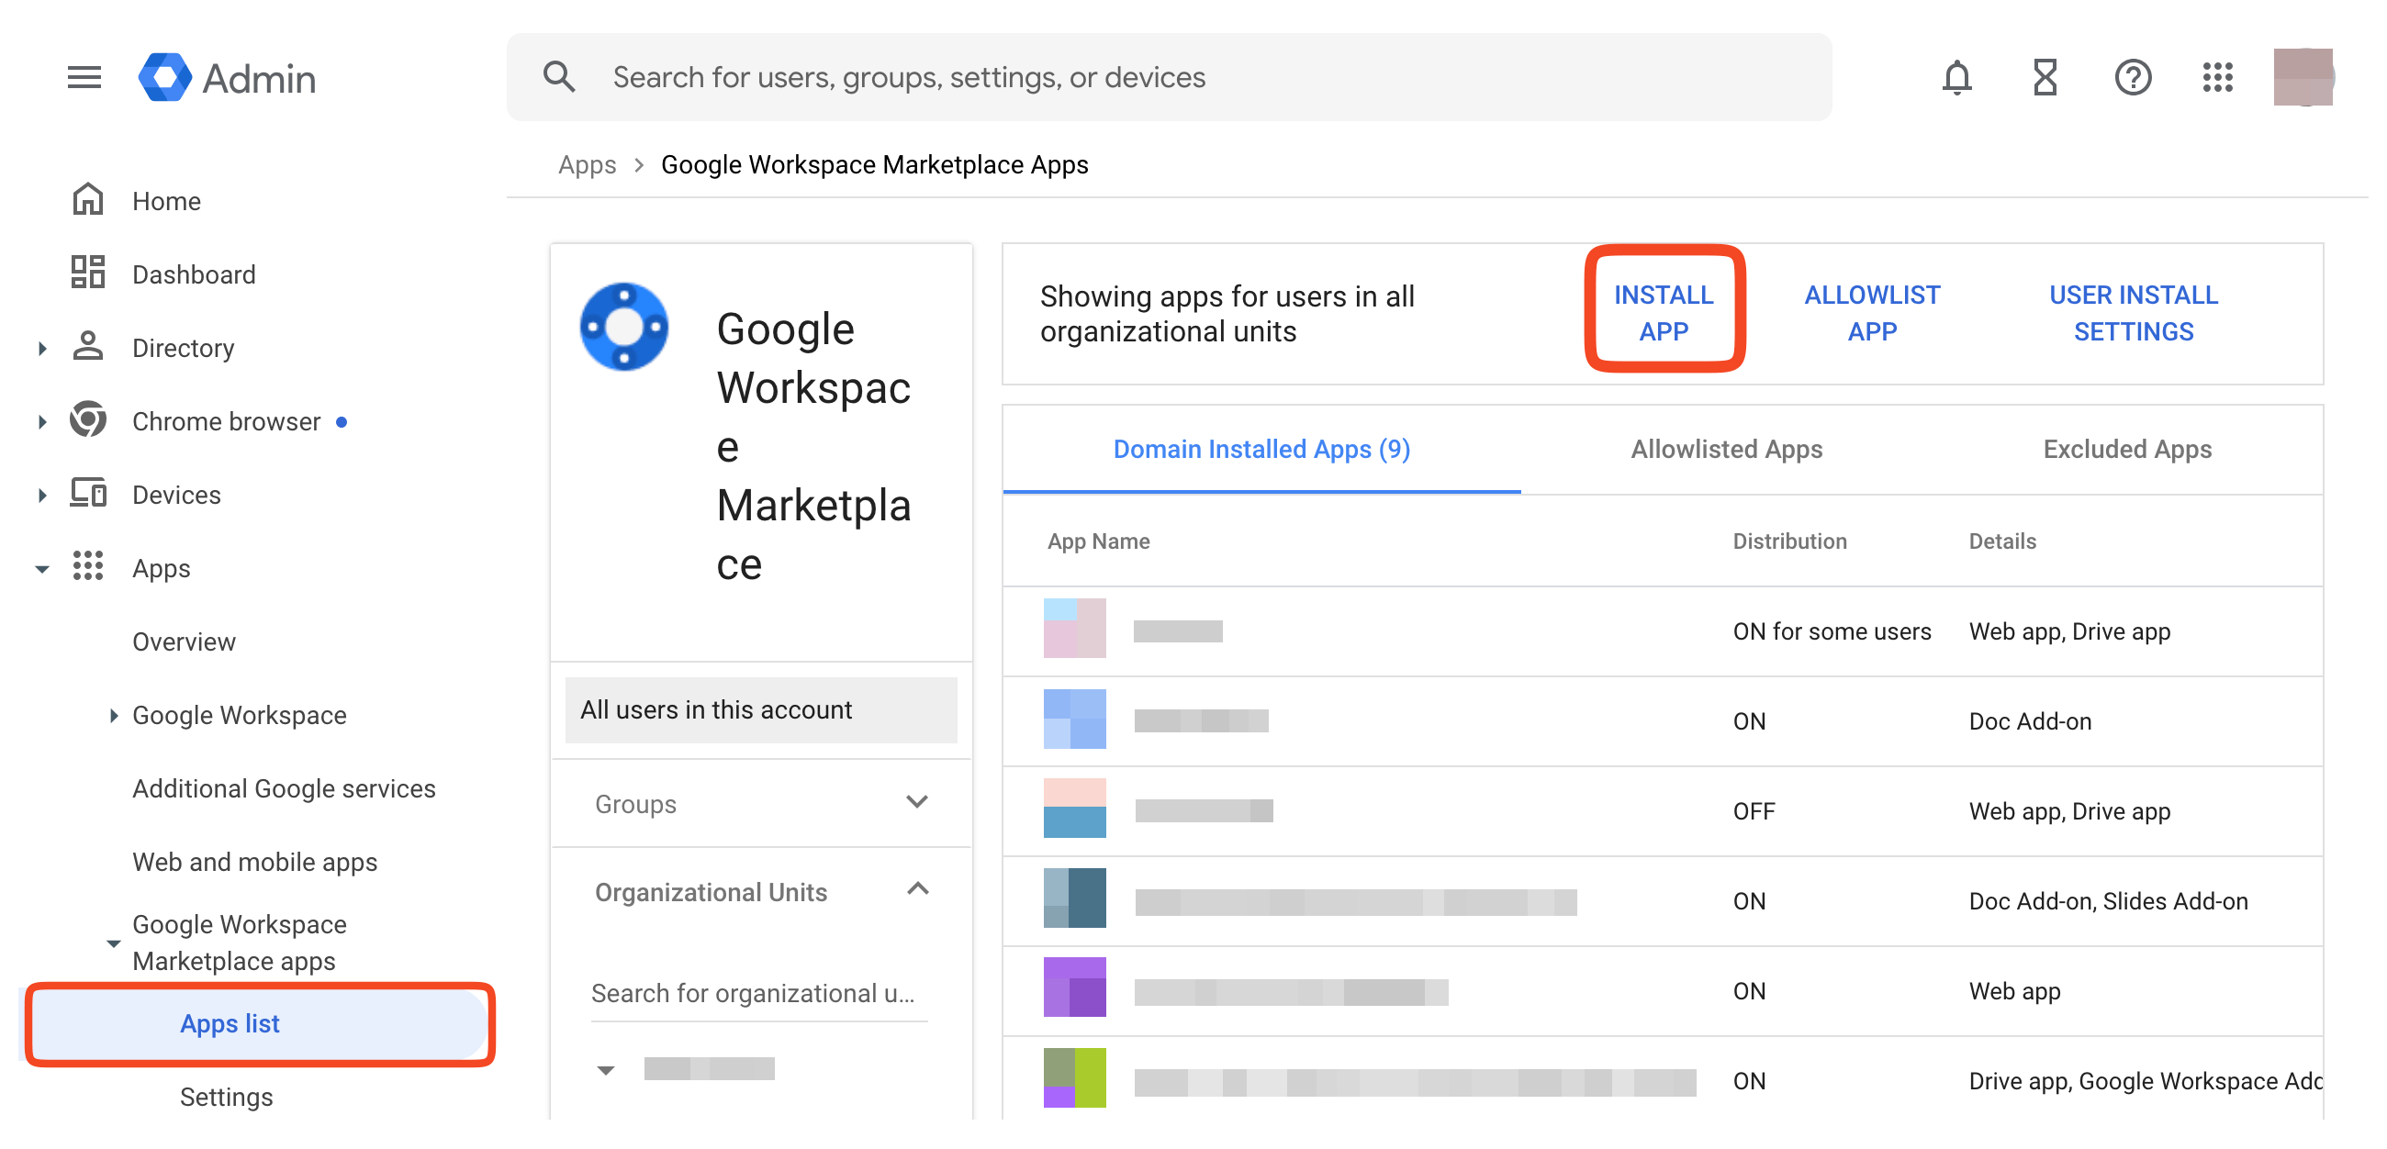Click the Home house icon
The width and height of the screenshot is (2387, 1149).
coord(88,199)
